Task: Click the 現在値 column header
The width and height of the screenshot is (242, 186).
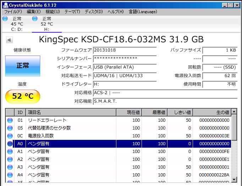Action: [x=129, y=113]
